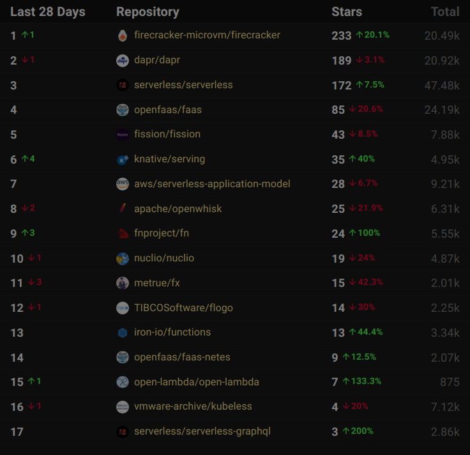Click the iron-io/functions avatar icon
The width and height of the screenshot is (470, 455).
123,333
